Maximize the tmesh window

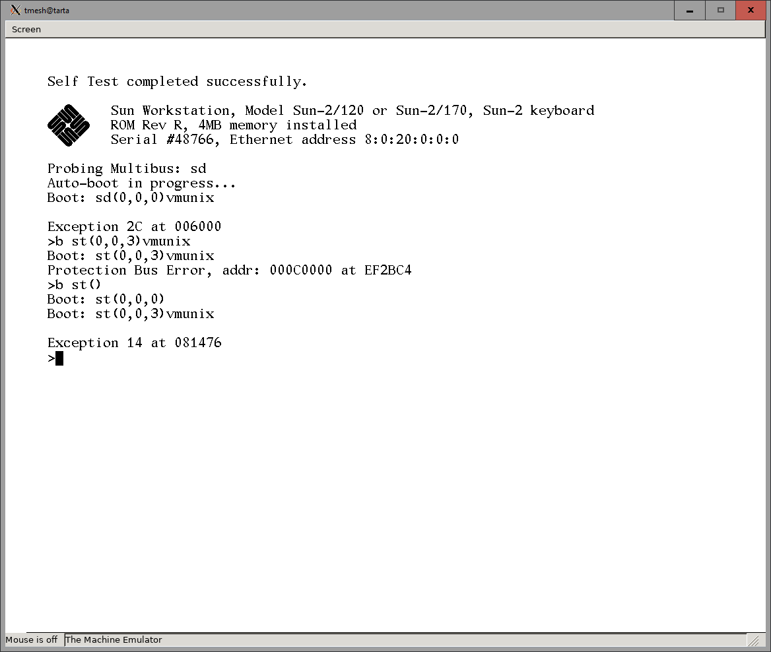point(721,10)
